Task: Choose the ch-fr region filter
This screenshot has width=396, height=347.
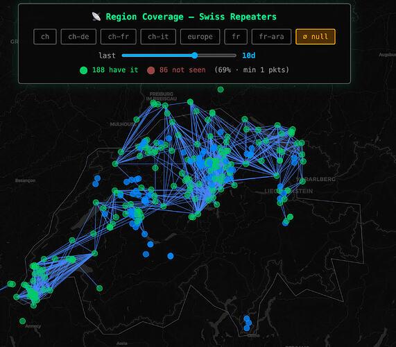Action: 119,37
